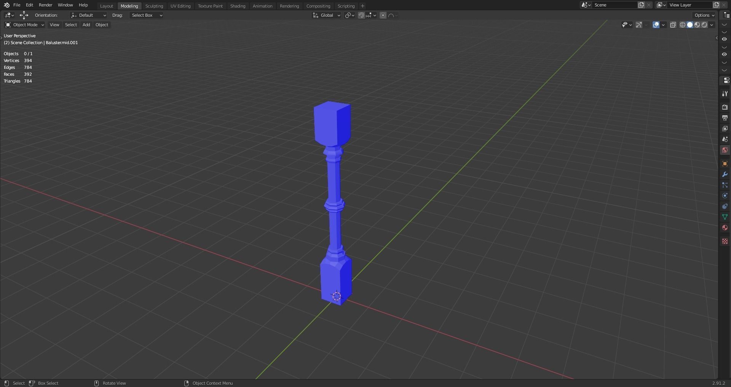Toggle X-Ray mode icon
Screen dimensions: 731x387
coord(673,25)
